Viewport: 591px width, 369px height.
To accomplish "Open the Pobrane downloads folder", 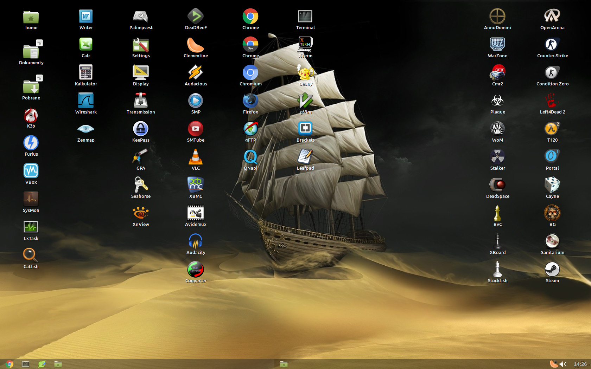I will (x=31, y=87).
